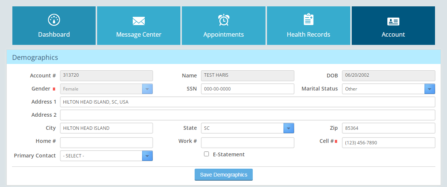
Task: Switch to the Message Center tab
Action: pos(138,25)
